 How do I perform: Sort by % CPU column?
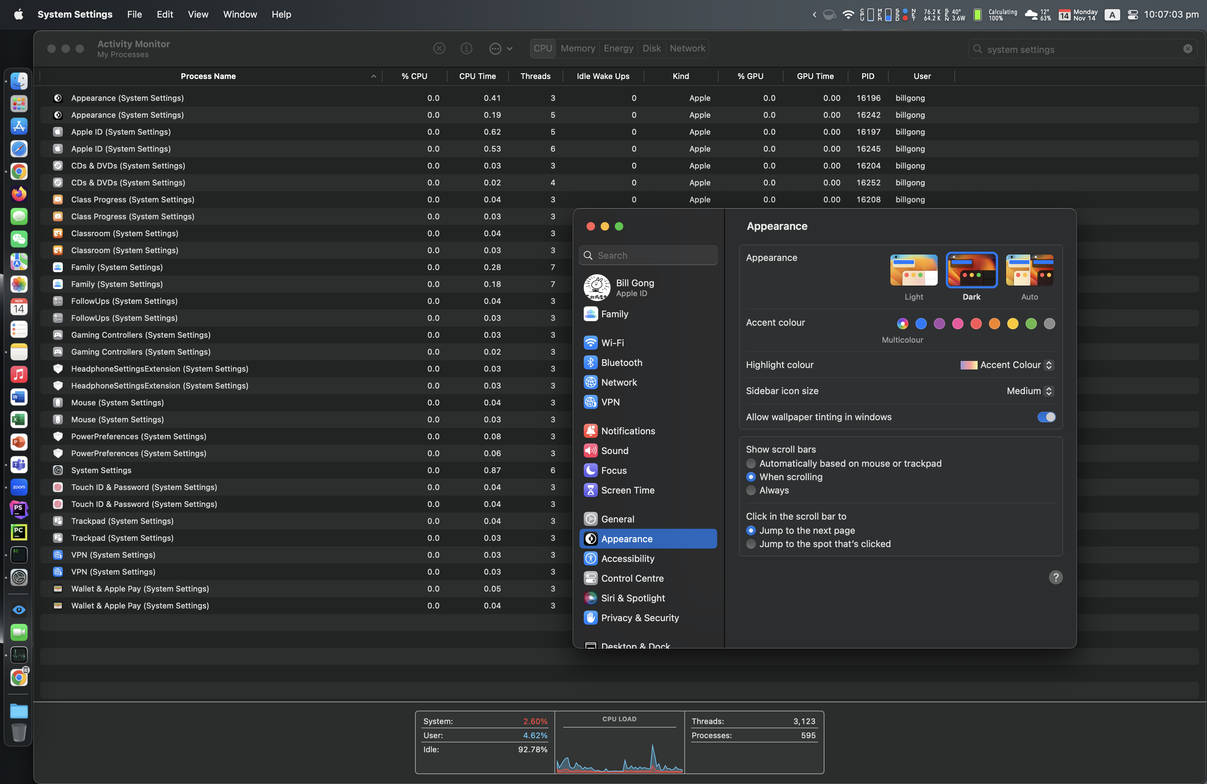[x=414, y=76]
